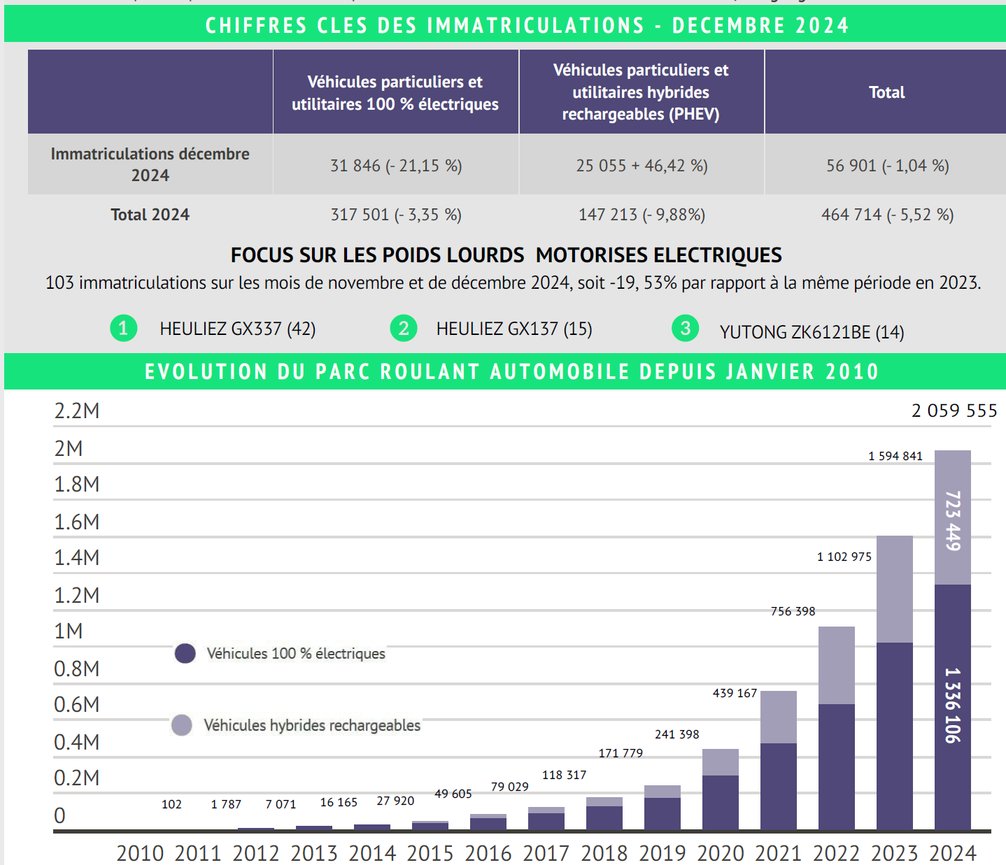Viewport: 1006px width, 865px height.
Task: Click the 100 % électriques column header
Action: coord(395,92)
